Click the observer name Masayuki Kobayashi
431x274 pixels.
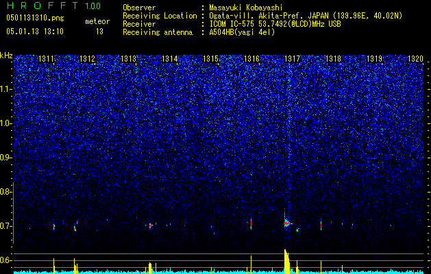[246, 8]
